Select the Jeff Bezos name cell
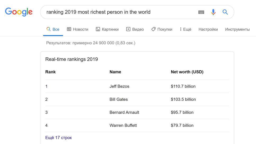The width and height of the screenshot is (256, 144). point(119,86)
